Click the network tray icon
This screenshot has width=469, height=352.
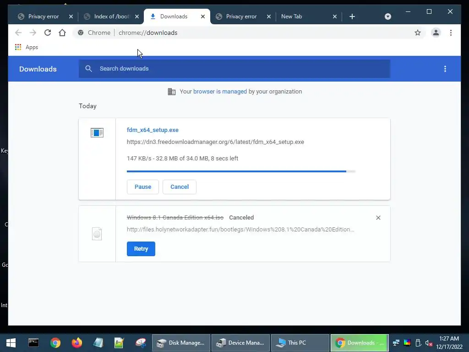tap(396, 343)
